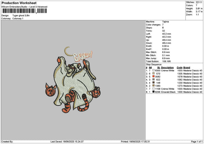Image resolution: width=204 pixels, height=144 pixels.
Task: Click the 'Max Jump:' label
Action: (151, 58)
